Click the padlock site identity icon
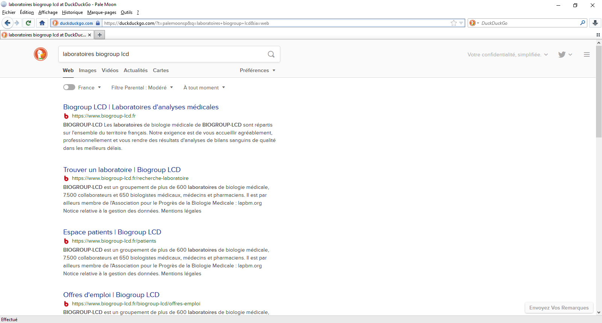 click(98, 23)
